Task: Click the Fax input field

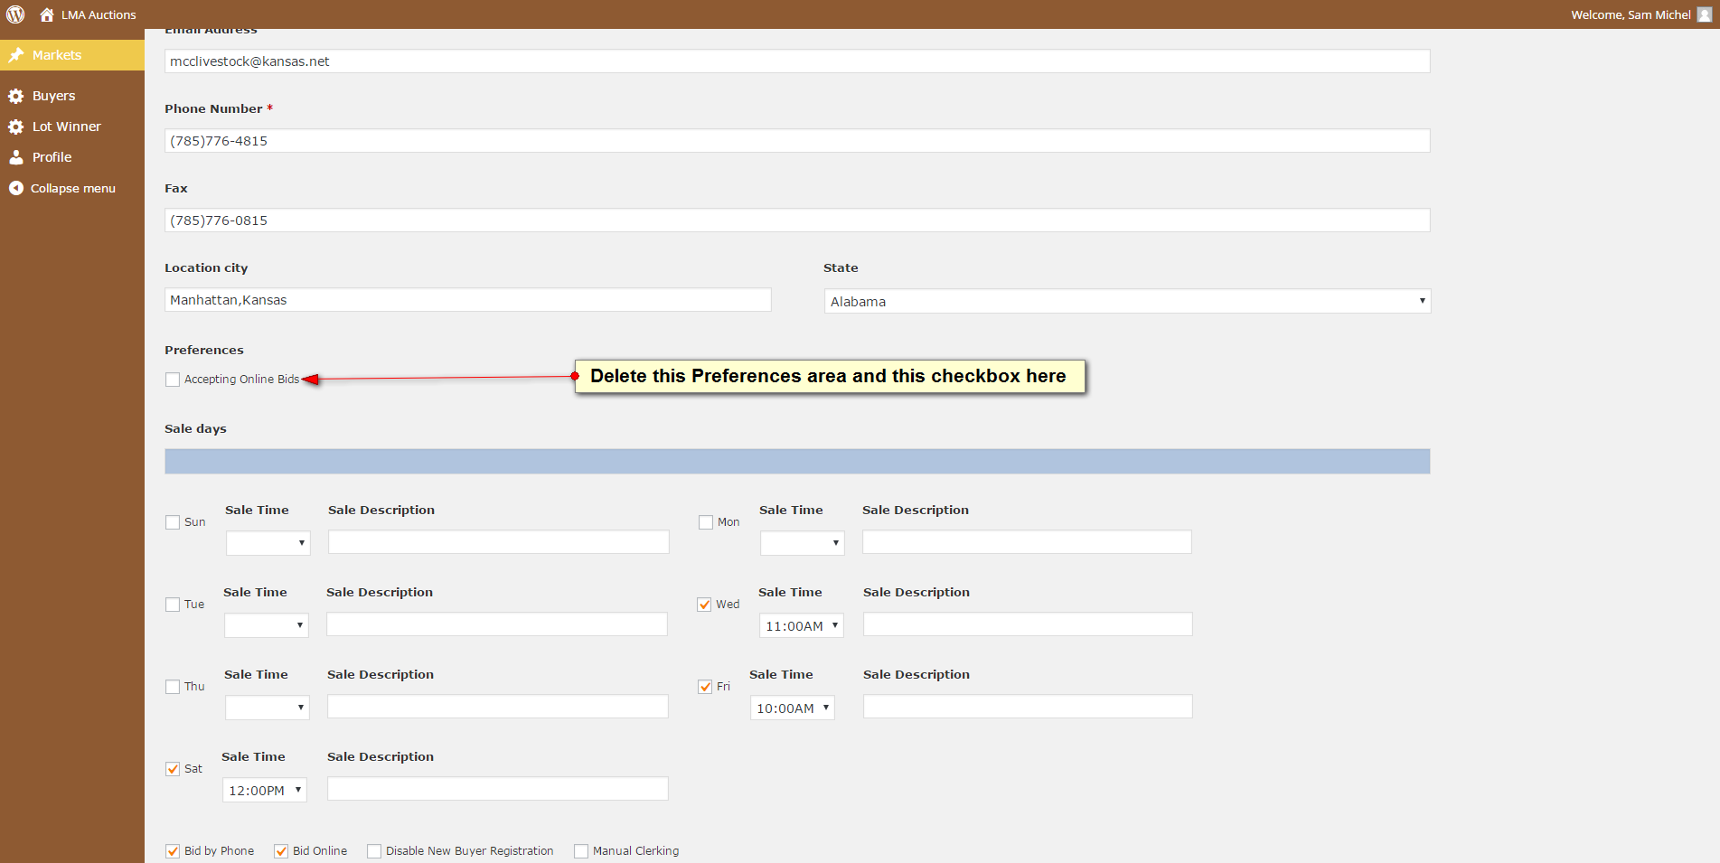Action: 797,220
